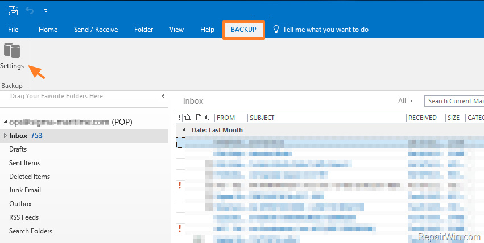
Task: Open the View ribbon tab
Action: pyautogui.click(x=176, y=30)
